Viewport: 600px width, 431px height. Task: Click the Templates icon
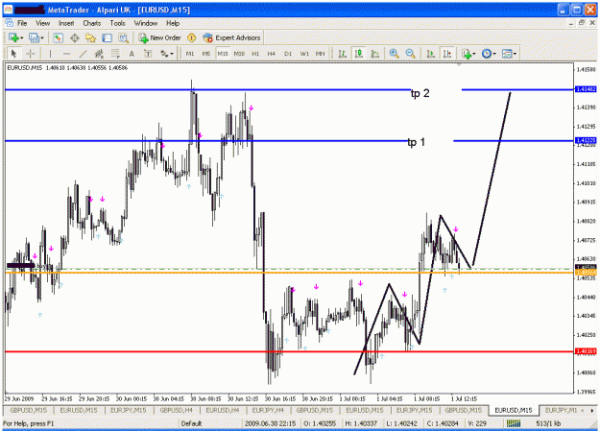tap(507, 54)
